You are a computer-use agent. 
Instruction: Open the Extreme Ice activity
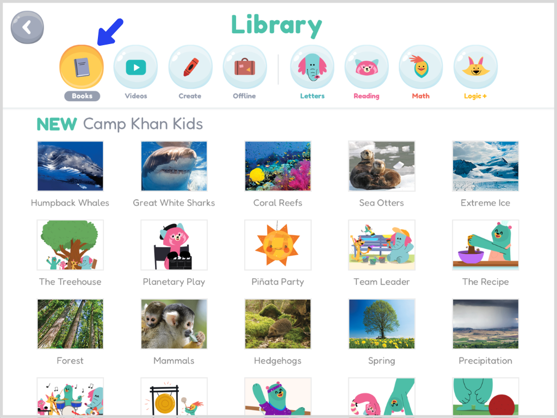[485, 166]
